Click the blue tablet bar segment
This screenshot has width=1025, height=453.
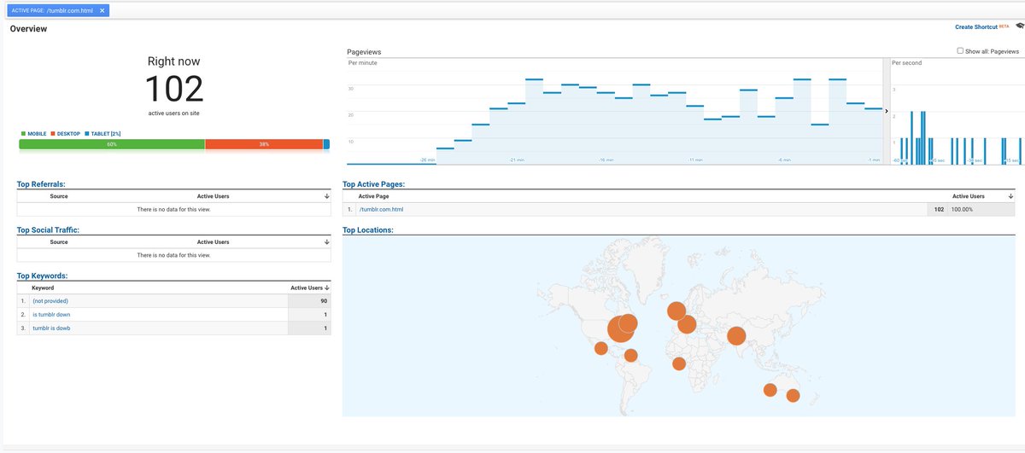tap(326, 145)
